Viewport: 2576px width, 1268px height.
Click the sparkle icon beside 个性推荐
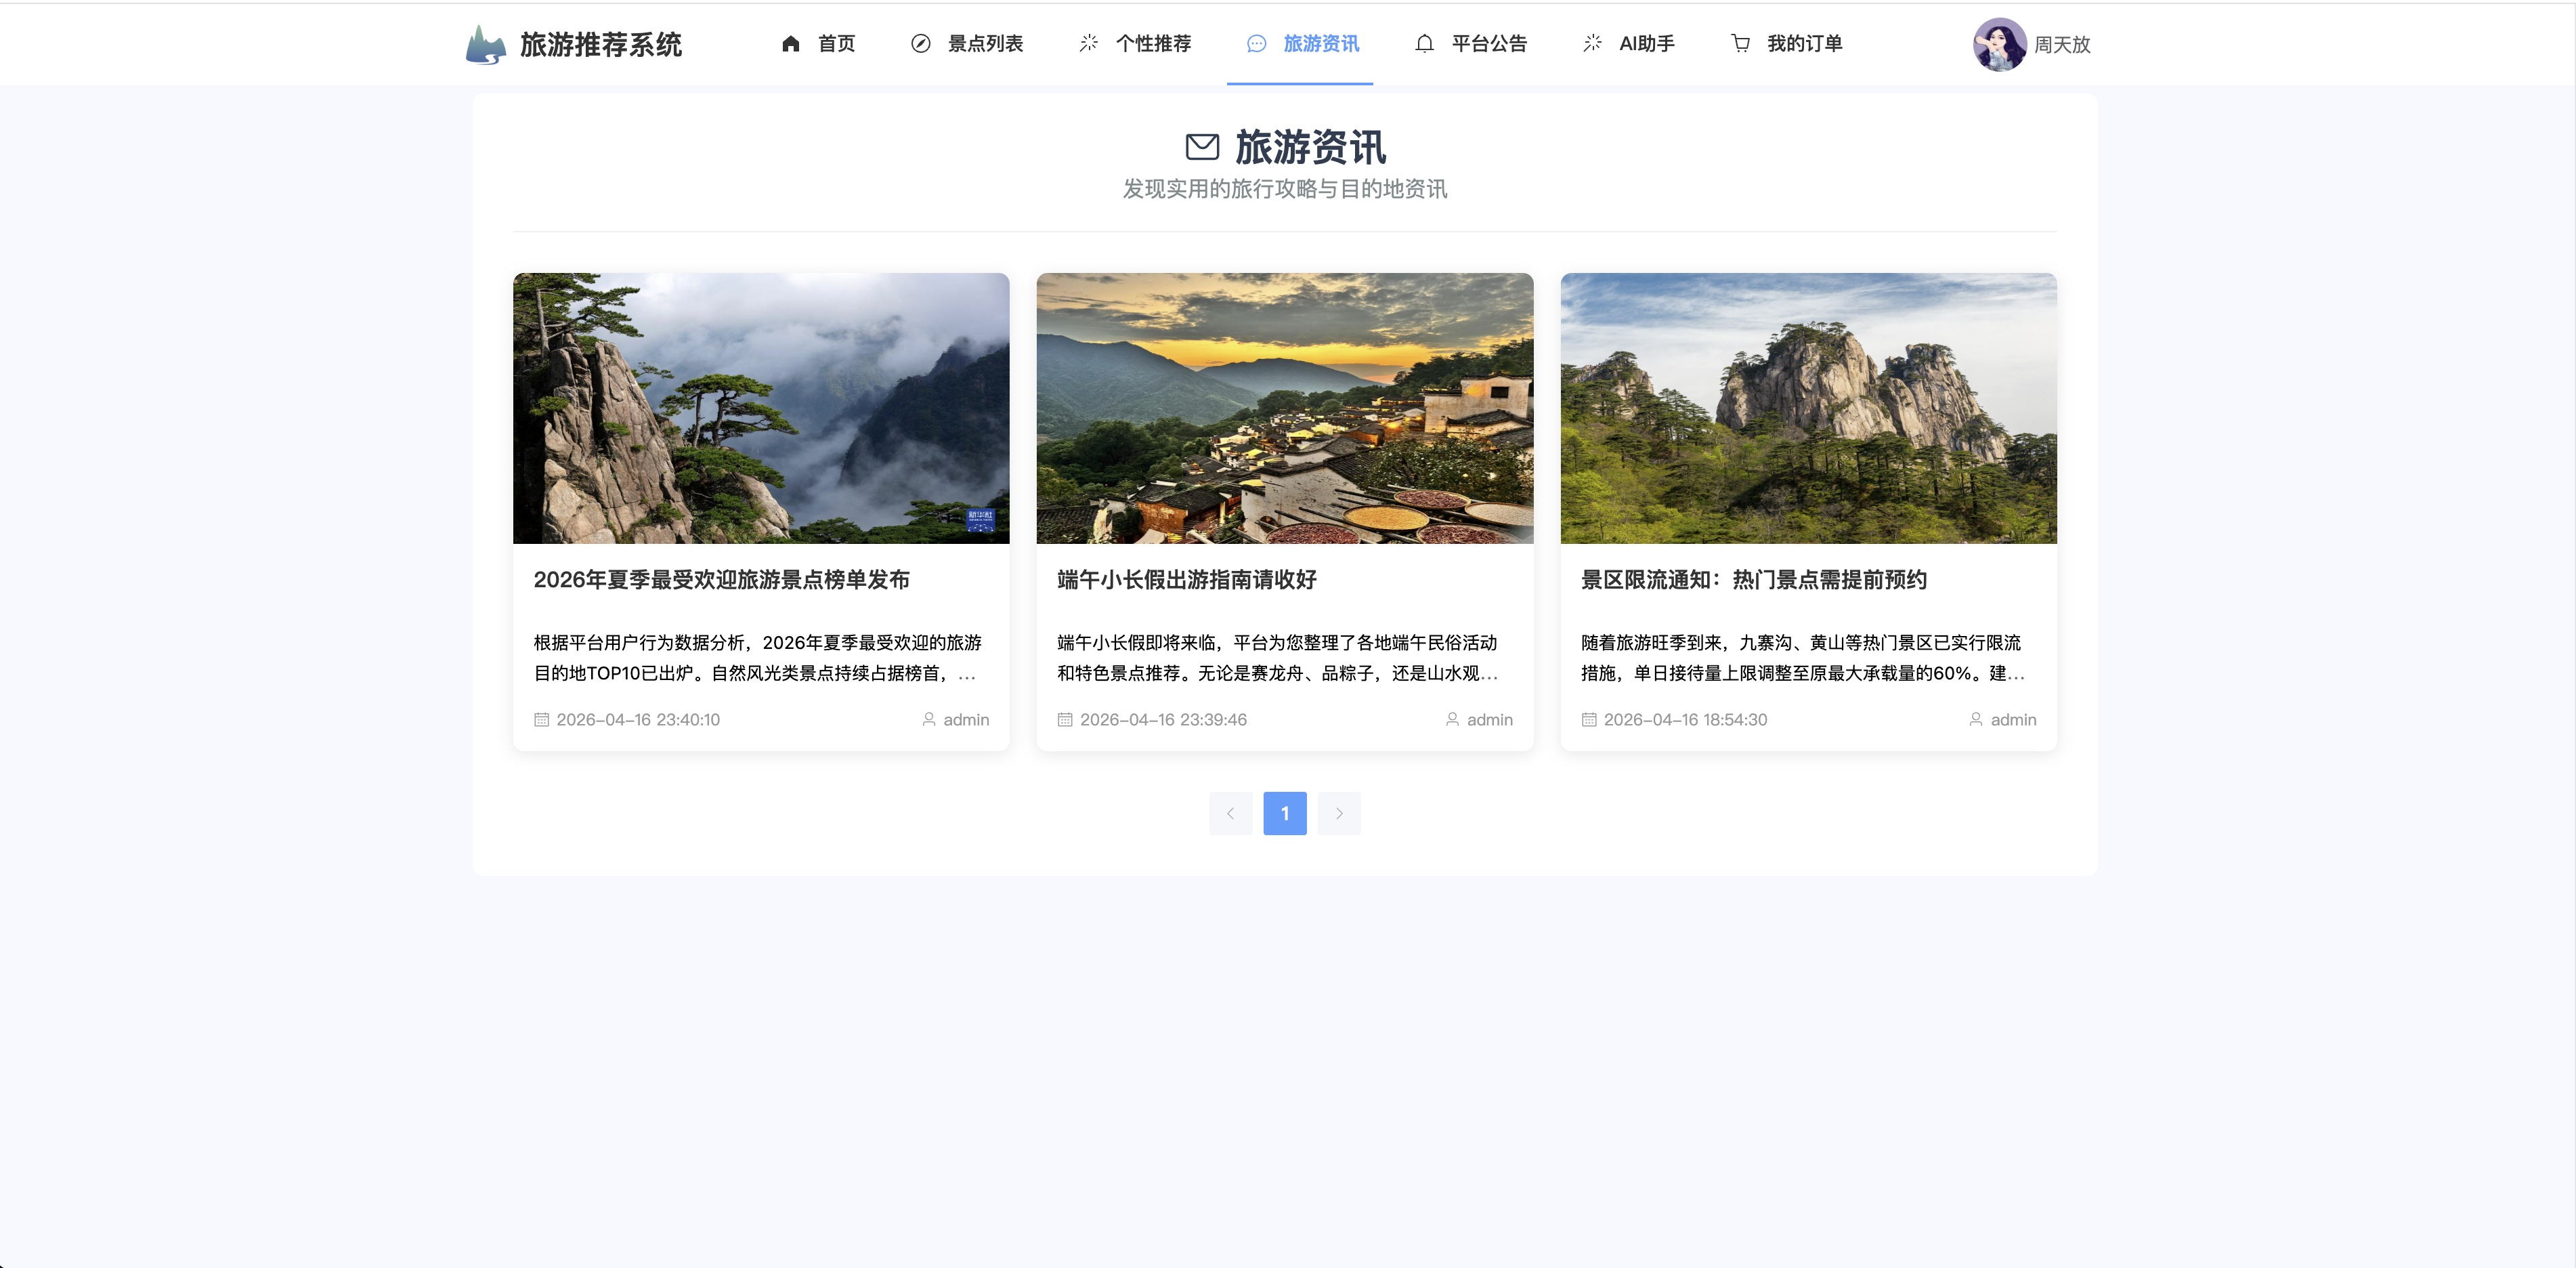pyautogui.click(x=1089, y=43)
